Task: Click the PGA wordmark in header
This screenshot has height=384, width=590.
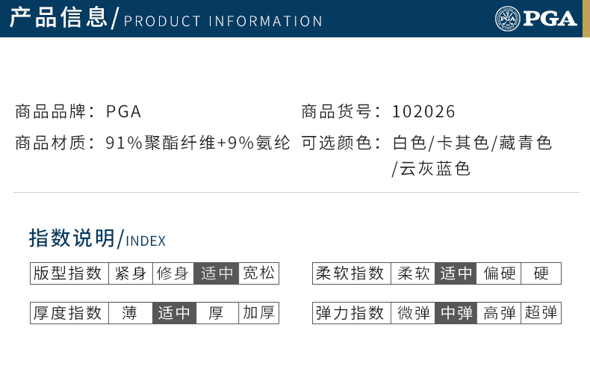Action: [x=550, y=19]
